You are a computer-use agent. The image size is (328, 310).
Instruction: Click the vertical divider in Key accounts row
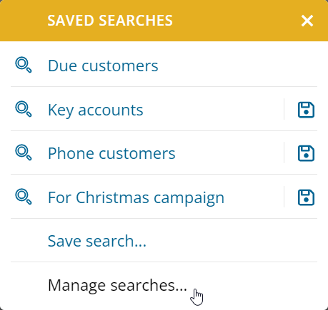point(284,109)
